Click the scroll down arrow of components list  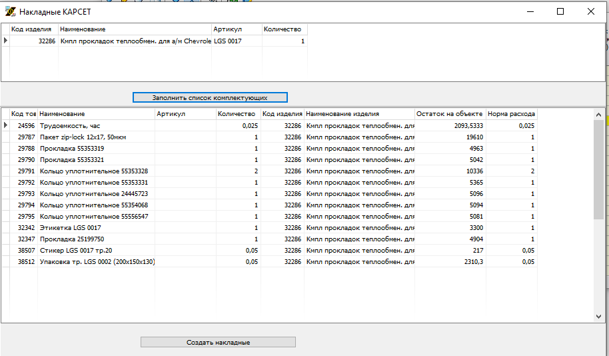click(598, 316)
